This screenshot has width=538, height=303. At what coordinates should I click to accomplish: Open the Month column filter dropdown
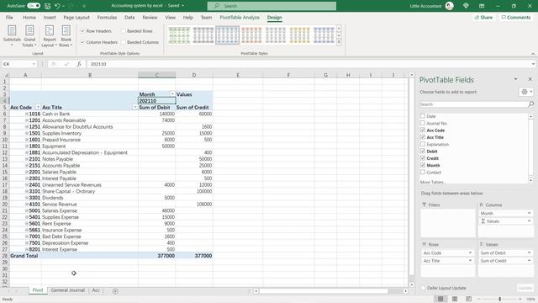tap(172, 94)
